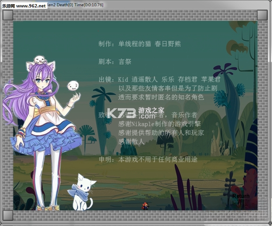The image size is (272, 226).
Task: Click the 出镜 cast list first line
Action: click(159, 79)
